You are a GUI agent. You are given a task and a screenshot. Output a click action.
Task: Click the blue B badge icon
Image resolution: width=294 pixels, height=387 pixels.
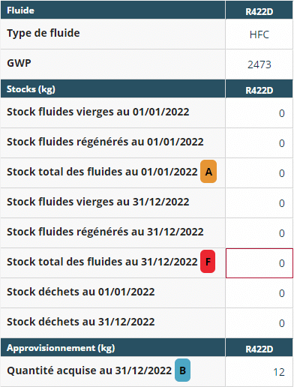(182, 370)
